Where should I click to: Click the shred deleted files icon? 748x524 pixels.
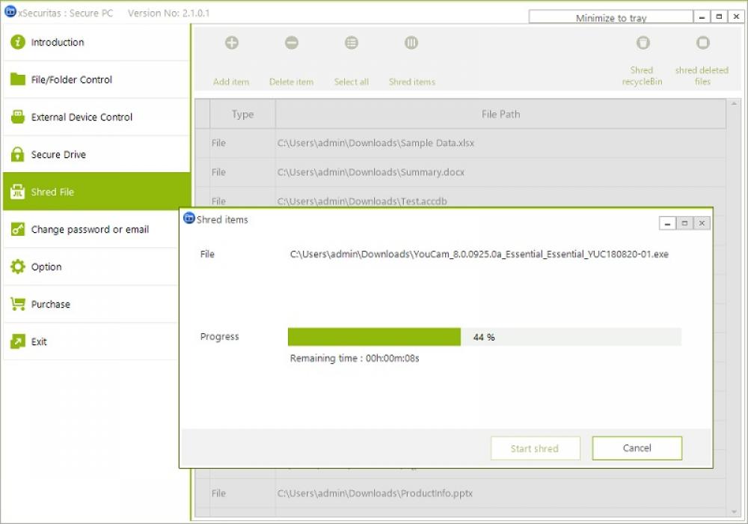coord(702,43)
